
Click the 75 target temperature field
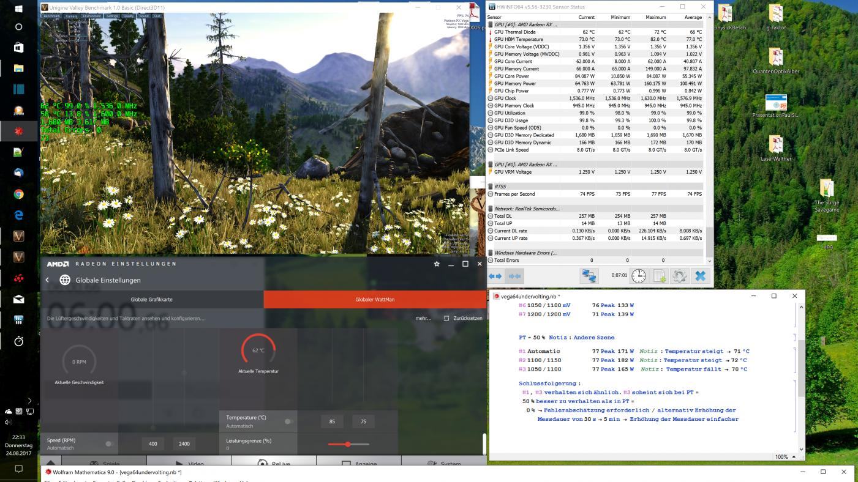pyautogui.click(x=364, y=421)
